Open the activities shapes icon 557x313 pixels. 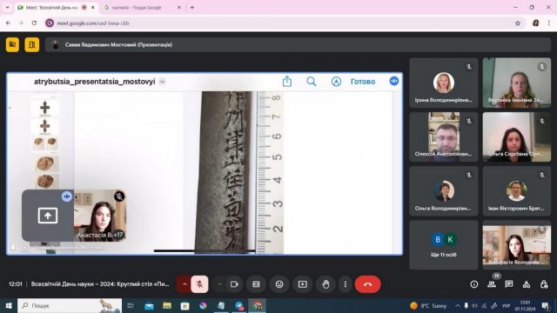coord(526,284)
